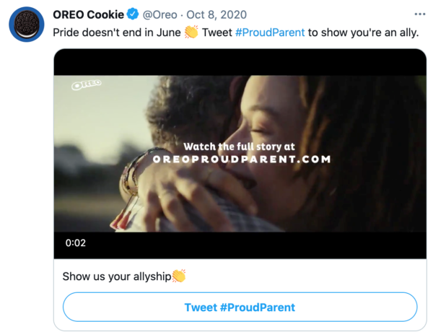Click the 'Show us your allyship' card text
Viewport: 433px width, 332px height.
click(117, 276)
